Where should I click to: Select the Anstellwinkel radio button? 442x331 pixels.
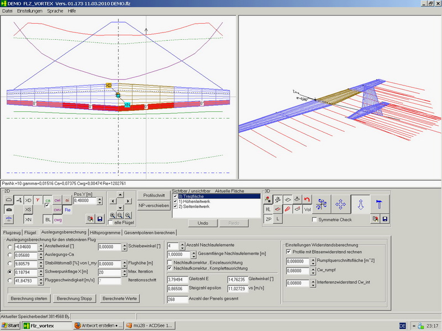(x=10, y=247)
